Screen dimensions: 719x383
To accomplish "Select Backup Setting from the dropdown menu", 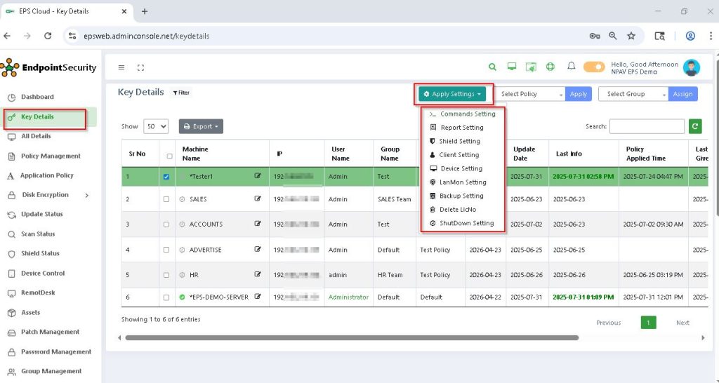I will click(461, 196).
